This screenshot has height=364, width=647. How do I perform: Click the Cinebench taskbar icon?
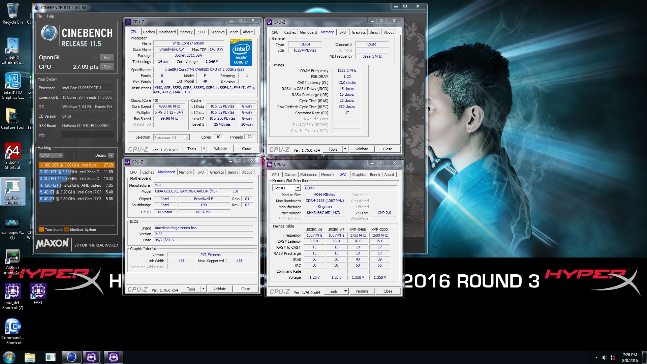[71, 357]
